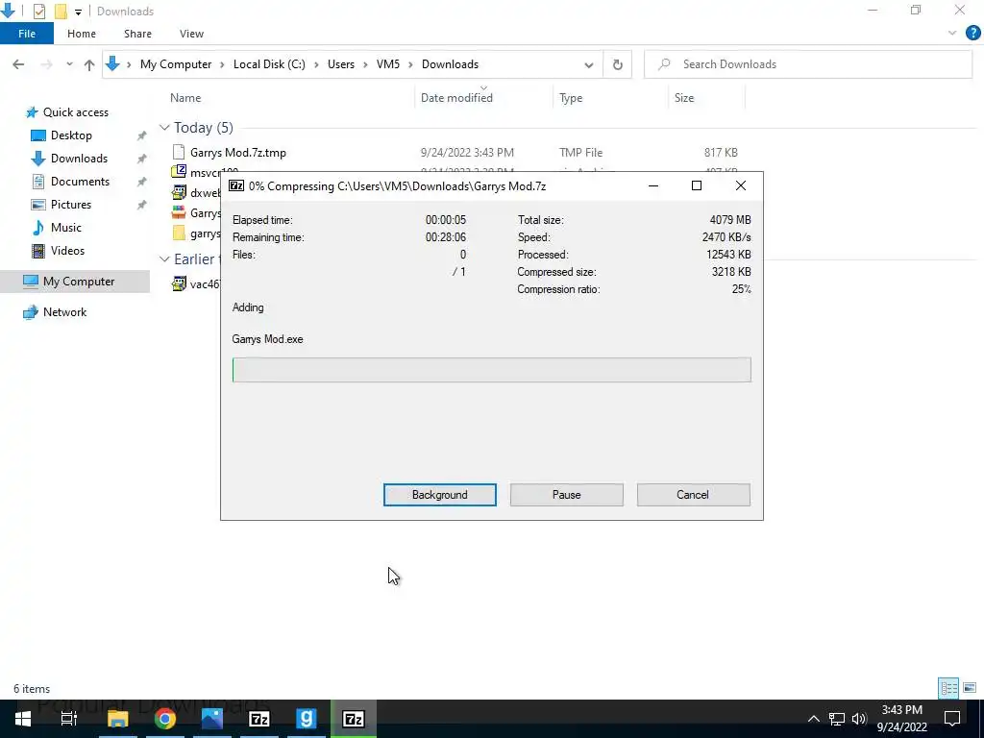Send compression to Background
984x738 pixels.
point(439,495)
